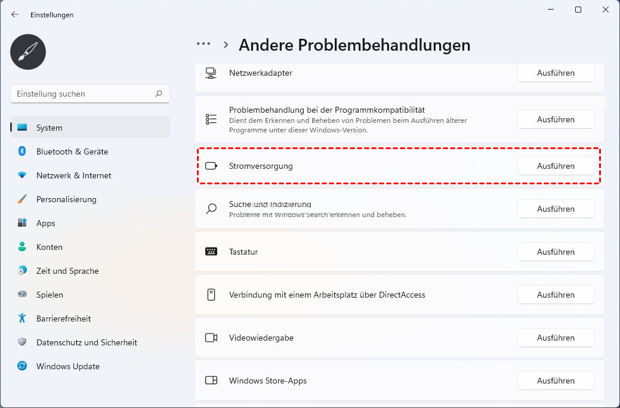Run the Suche und Indizierung troubleshooter
Viewport: 620px width, 408px height.
coord(556,209)
